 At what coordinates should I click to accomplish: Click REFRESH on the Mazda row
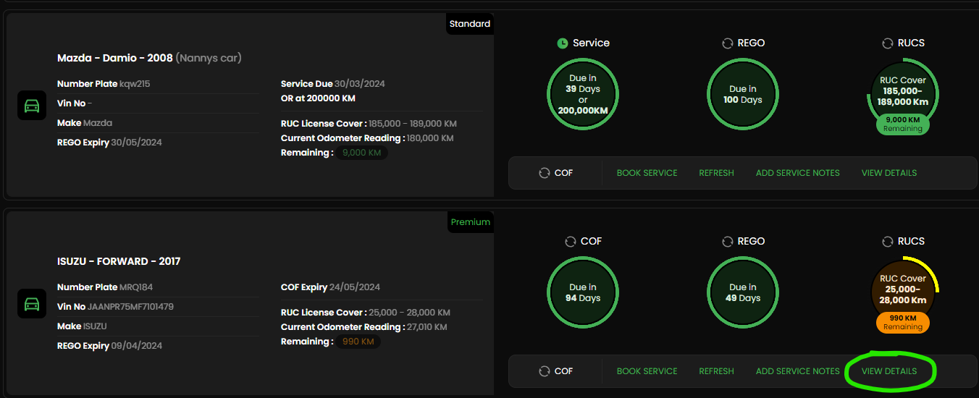tap(716, 173)
